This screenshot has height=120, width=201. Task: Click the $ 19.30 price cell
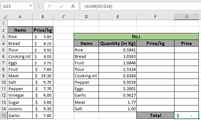pyautogui.click(x=43, y=76)
